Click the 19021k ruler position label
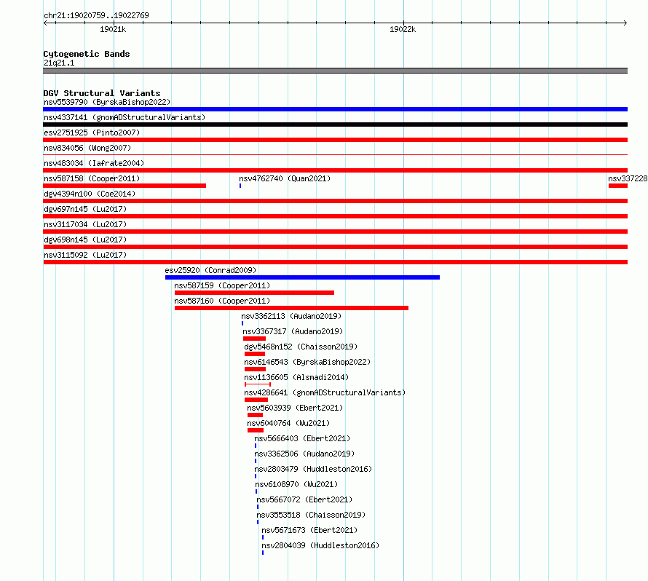The width and height of the screenshot is (648, 581). (113, 29)
